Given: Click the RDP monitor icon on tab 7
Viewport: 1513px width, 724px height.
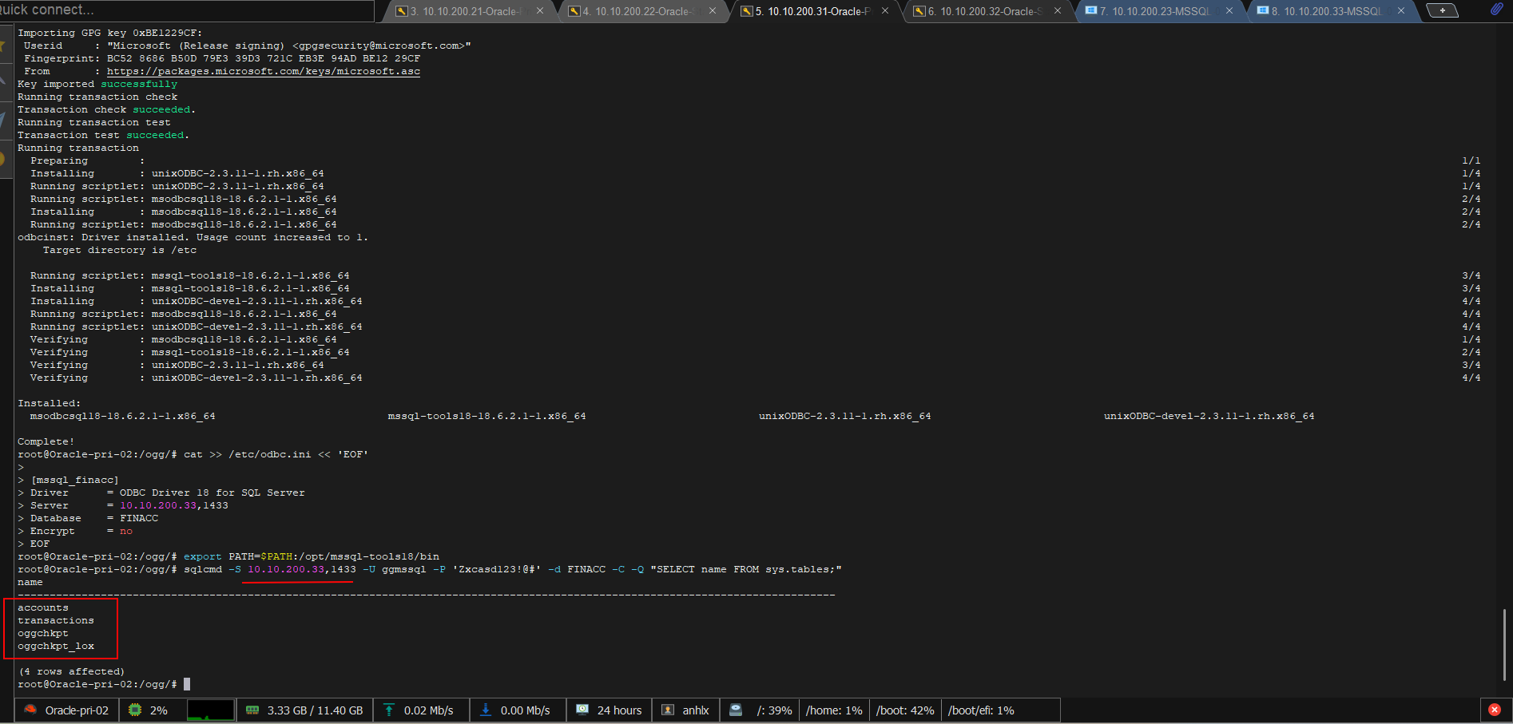Looking at the screenshot, I should coord(1091,10).
